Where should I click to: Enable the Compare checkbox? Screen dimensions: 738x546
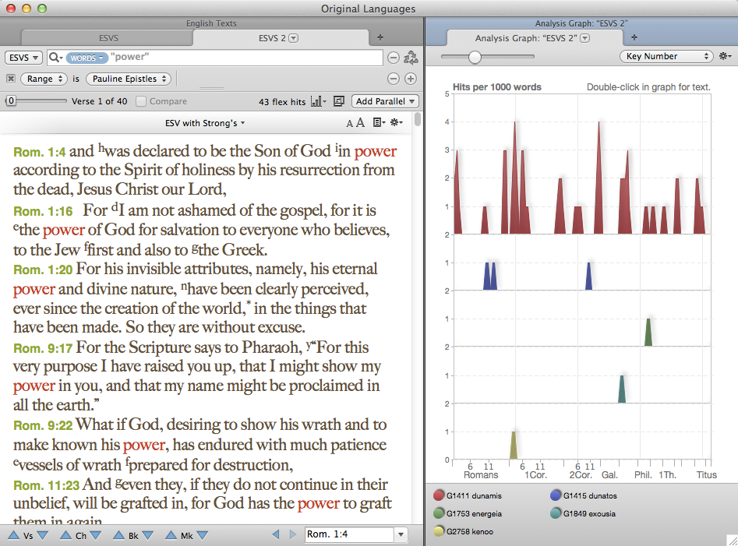click(x=141, y=101)
